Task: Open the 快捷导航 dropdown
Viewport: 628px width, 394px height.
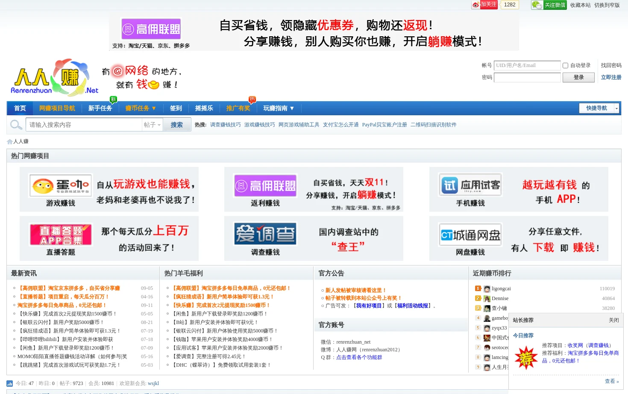Action: (x=599, y=108)
